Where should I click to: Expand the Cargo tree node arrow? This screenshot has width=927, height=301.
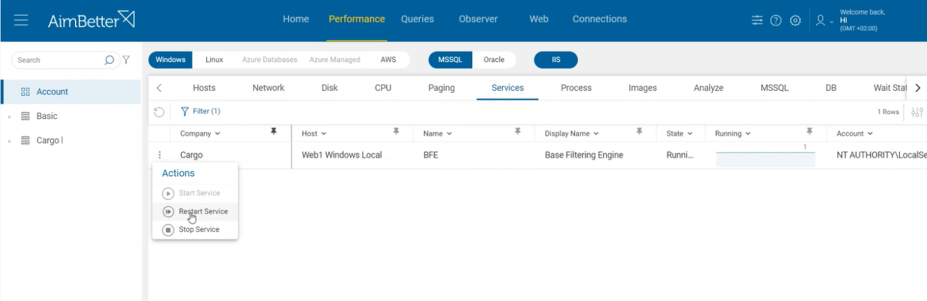(x=10, y=141)
